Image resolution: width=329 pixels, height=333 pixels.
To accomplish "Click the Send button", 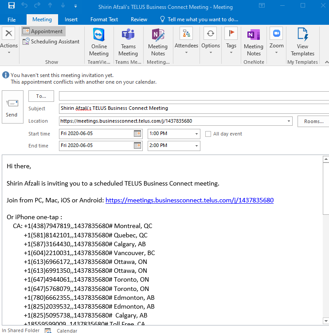I will pos(12,107).
